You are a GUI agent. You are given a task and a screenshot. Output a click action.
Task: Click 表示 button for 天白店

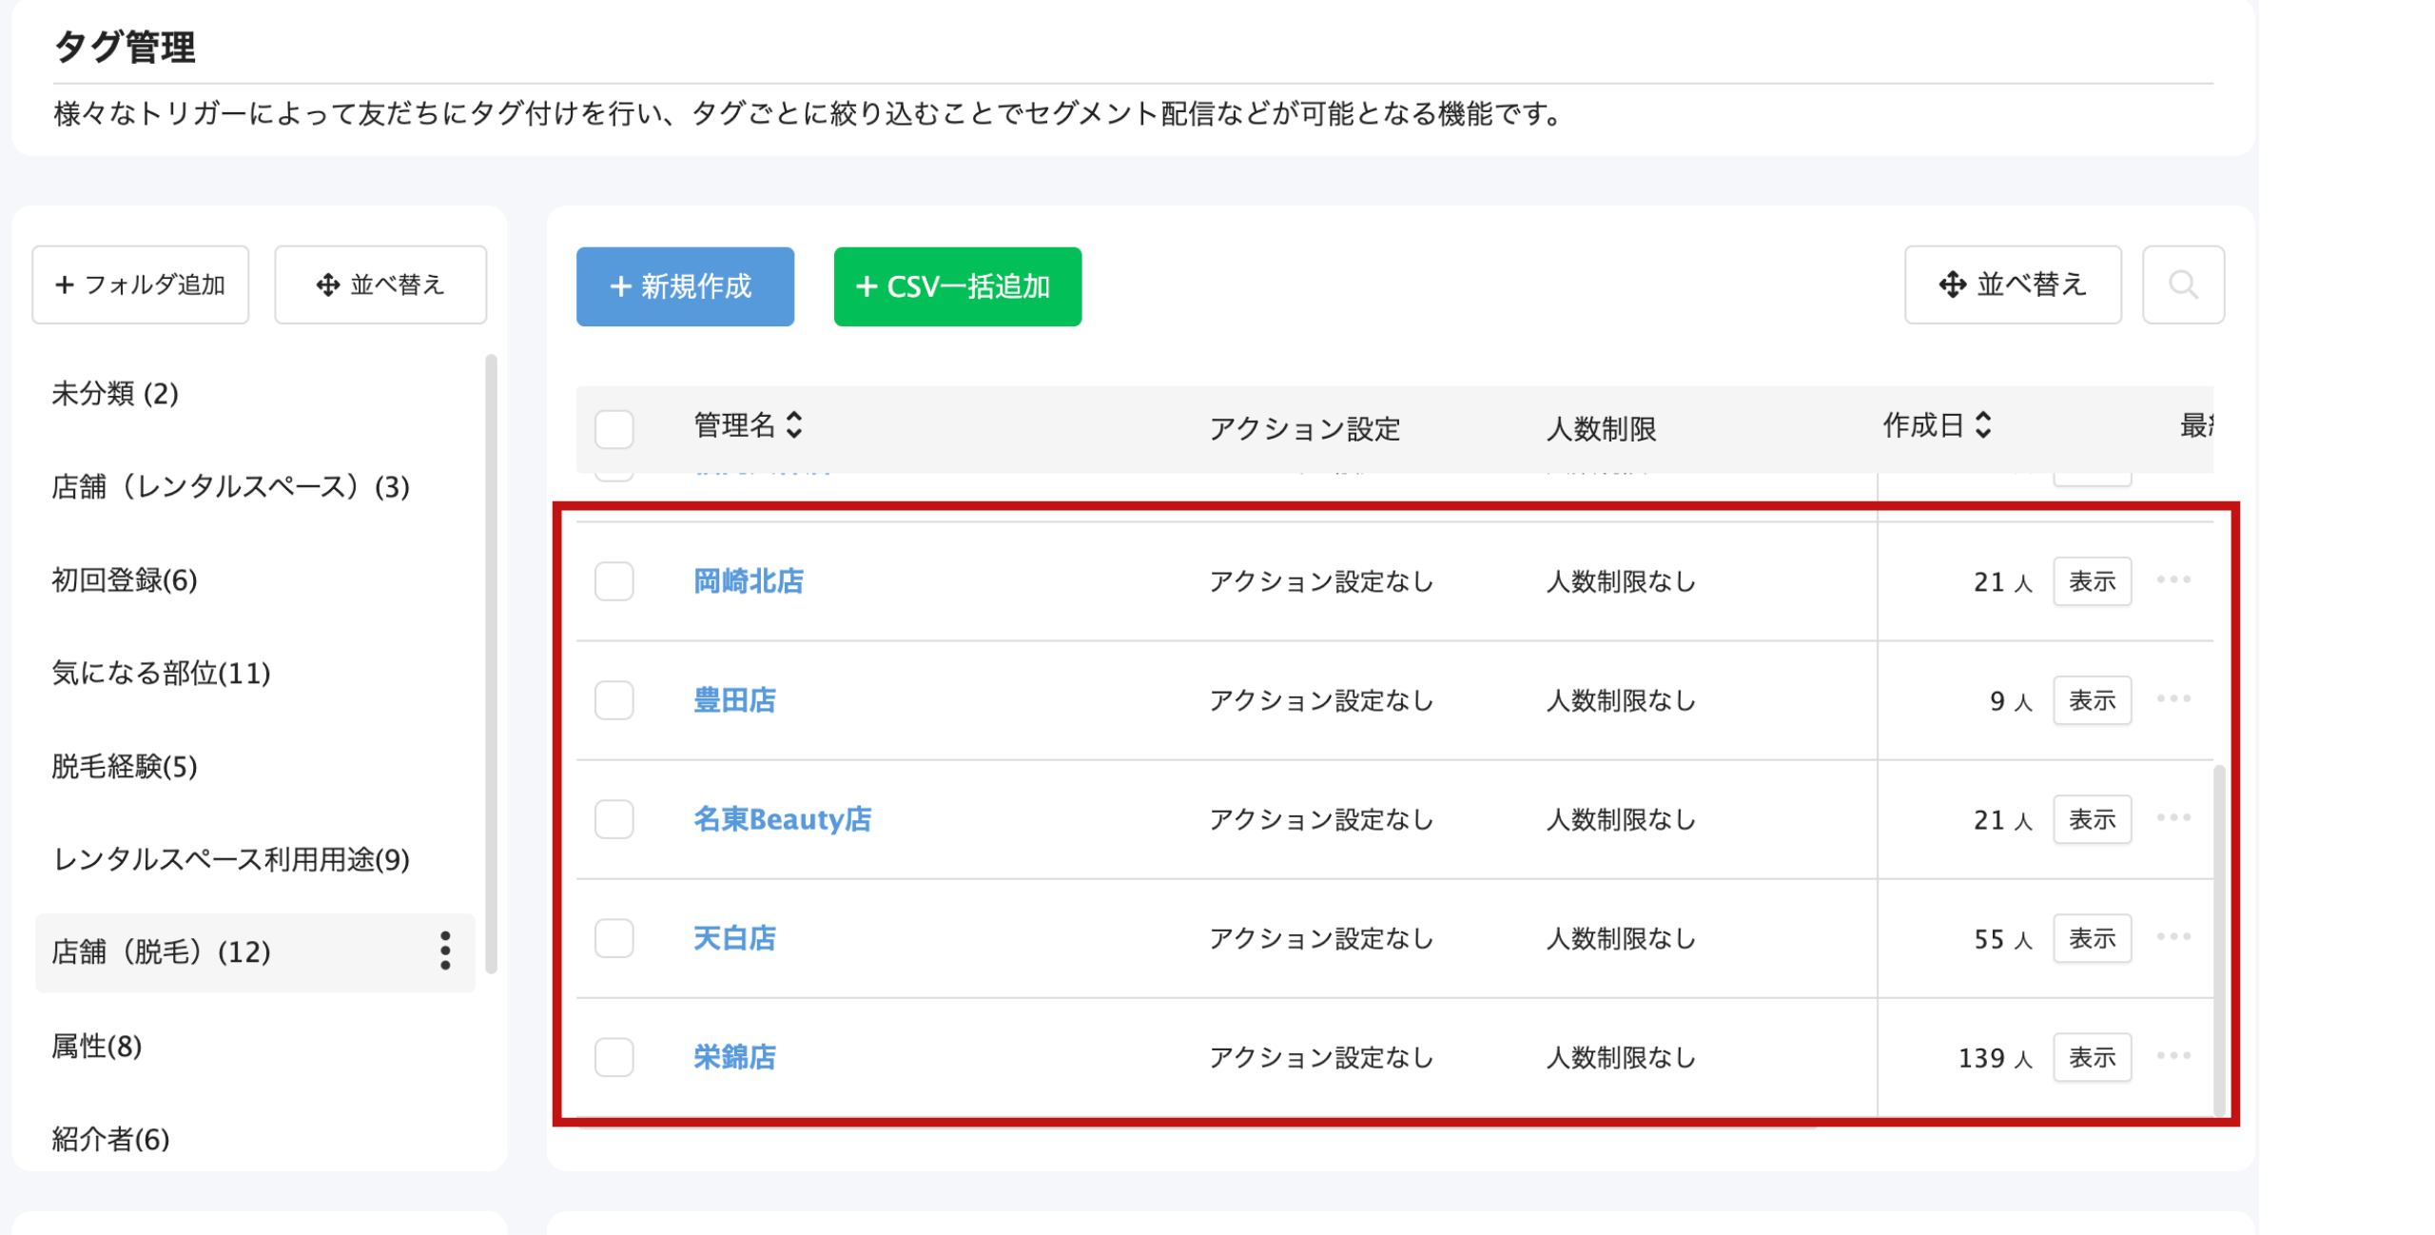coord(2091,937)
